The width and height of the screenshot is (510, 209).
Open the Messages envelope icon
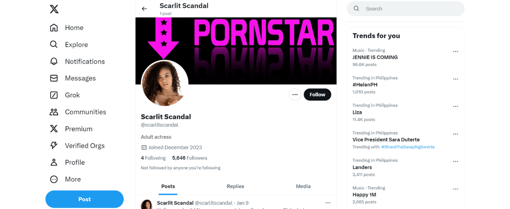[x=54, y=78]
